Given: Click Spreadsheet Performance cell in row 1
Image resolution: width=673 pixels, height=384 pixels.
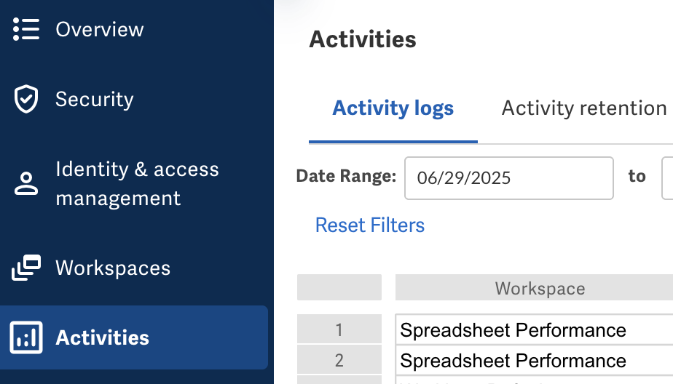Looking at the screenshot, I should point(534,329).
